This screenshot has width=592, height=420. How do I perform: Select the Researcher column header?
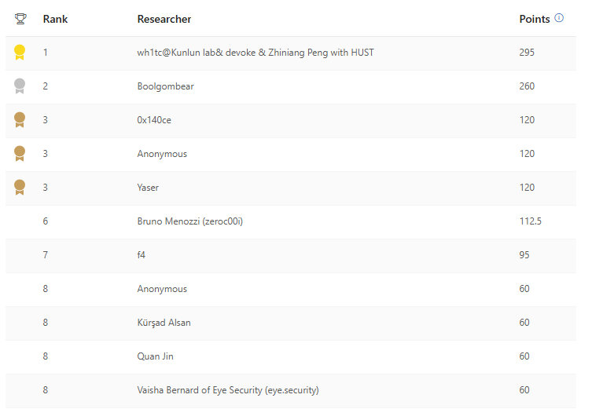pyautogui.click(x=164, y=19)
